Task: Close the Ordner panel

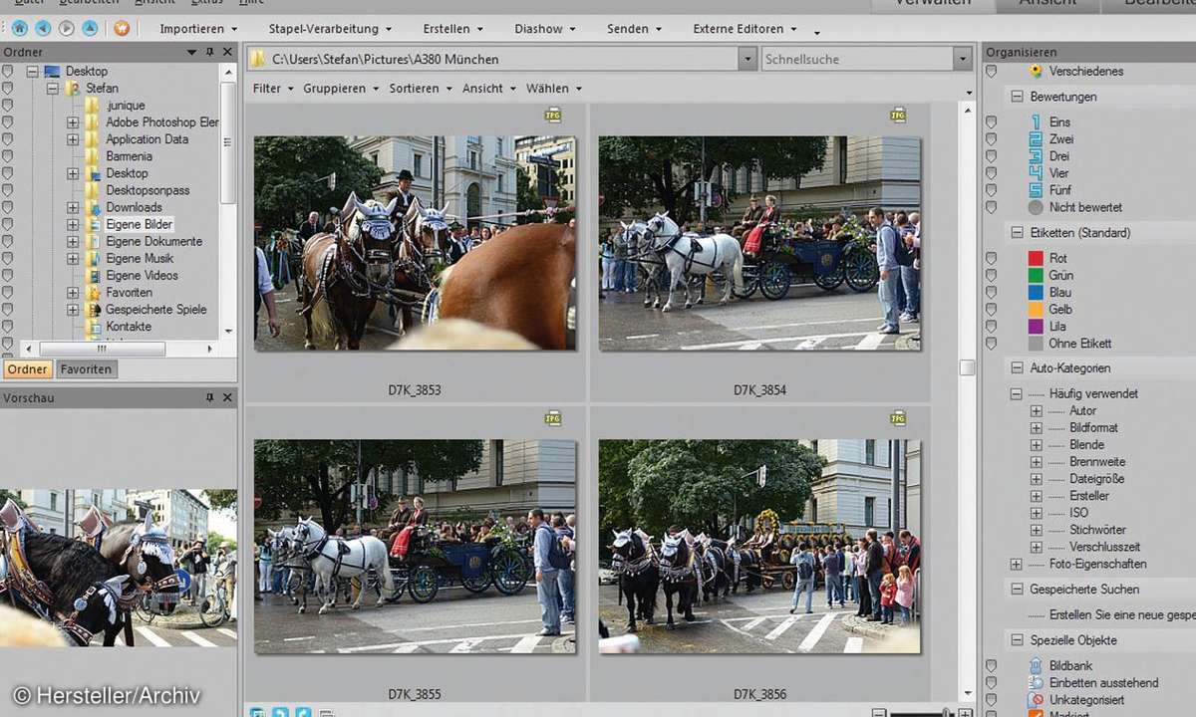Action: pos(227,52)
